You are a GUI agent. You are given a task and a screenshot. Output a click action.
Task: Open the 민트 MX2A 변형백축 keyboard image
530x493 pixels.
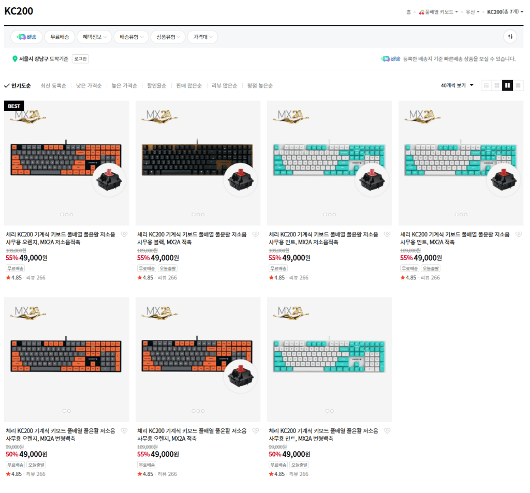(330, 359)
